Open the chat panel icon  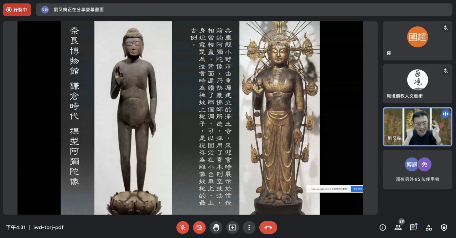(414, 227)
